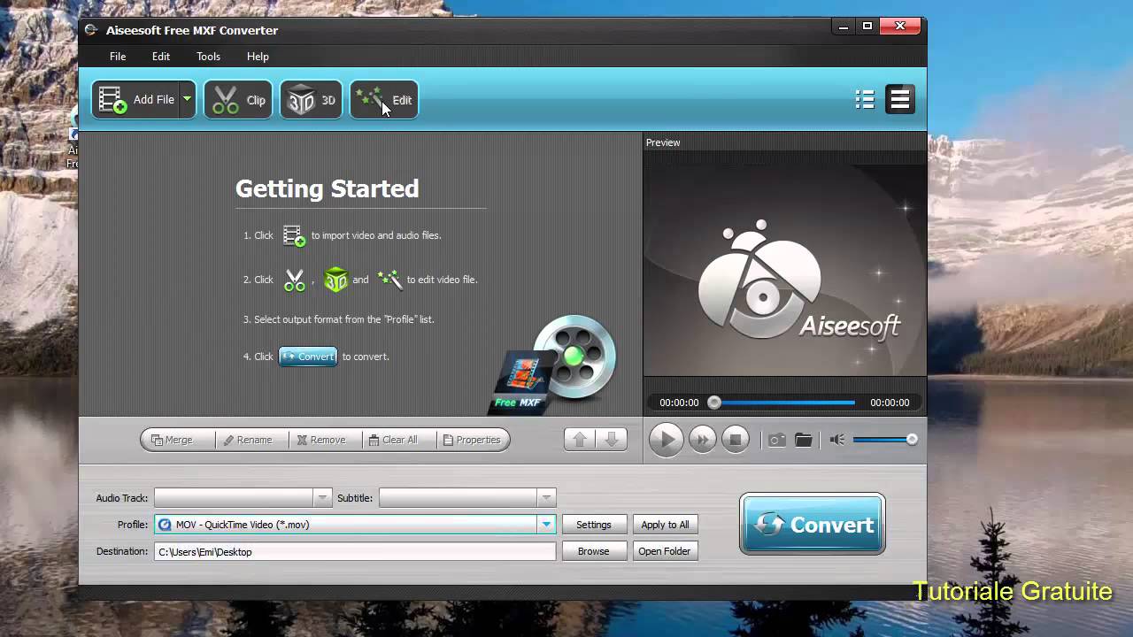Switch to the list view mode icon

tap(865, 100)
